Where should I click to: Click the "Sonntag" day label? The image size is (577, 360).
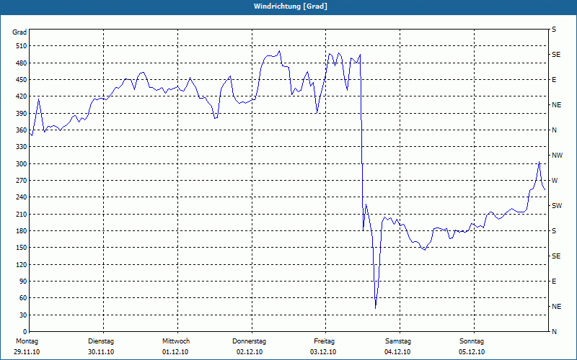[x=472, y=341]
